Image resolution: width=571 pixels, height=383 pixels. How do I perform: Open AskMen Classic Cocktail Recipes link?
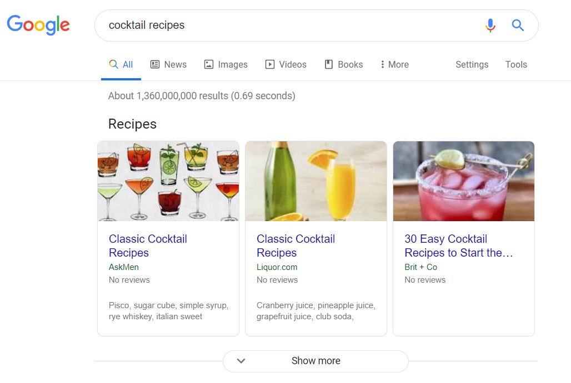(x=148, y=246)
